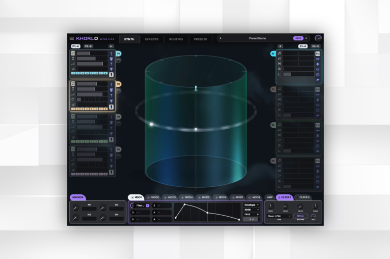Select the bell icon in S3 panel

(x=318, y=136)
